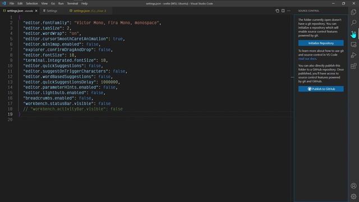Click the window title text in title bar
The width and height of the screenshot is (359, 202).
[x=179, y=3]
